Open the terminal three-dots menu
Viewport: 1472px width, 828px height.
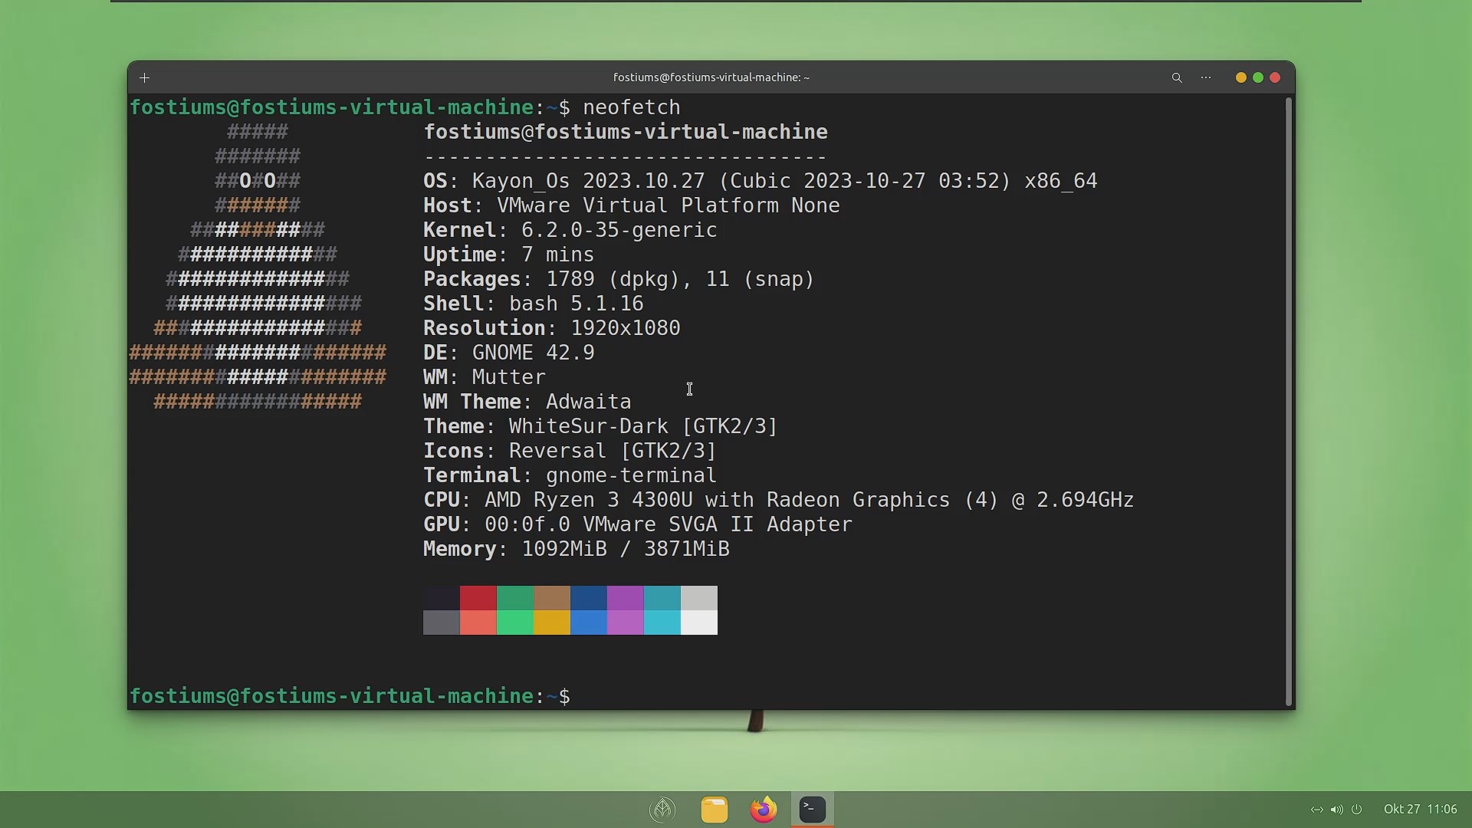pyautogui.click(x=1206, y=77)
